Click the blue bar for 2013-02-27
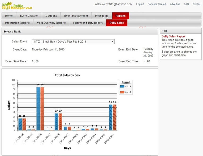203x156 pixels. point(65,129)
